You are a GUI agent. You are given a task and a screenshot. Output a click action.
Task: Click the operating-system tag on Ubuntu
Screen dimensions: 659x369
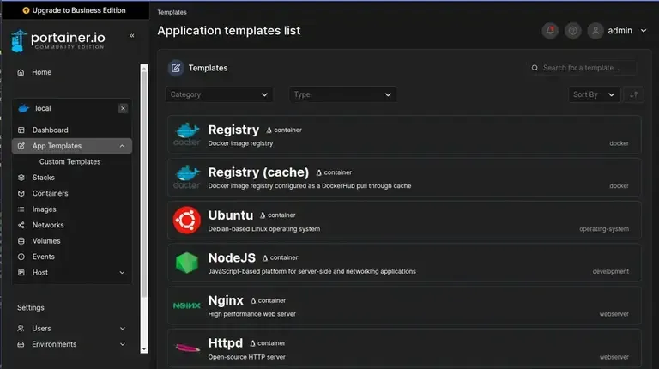pos(604,229)
